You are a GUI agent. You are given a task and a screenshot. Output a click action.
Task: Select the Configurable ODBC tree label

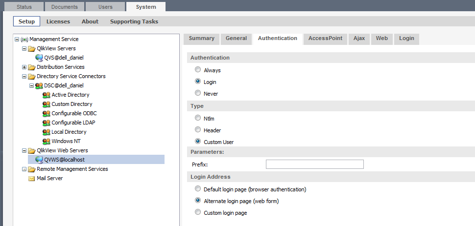(74, 114)
